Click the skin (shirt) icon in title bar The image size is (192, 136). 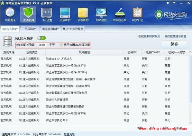pos(168,3)
